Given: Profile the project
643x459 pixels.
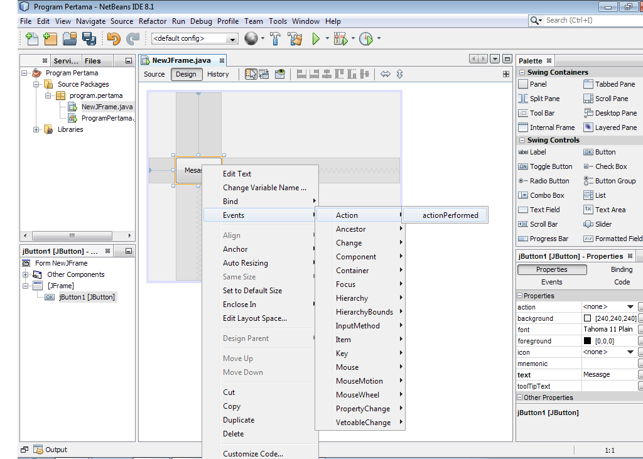Looking at the screenshot, I should point(365,38).
